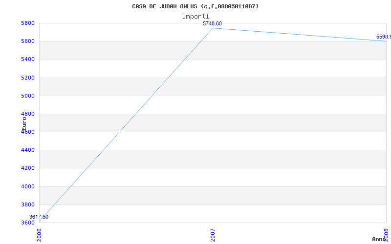
Task: Click the Importi subtitle
Action: [x=195, y=17]
